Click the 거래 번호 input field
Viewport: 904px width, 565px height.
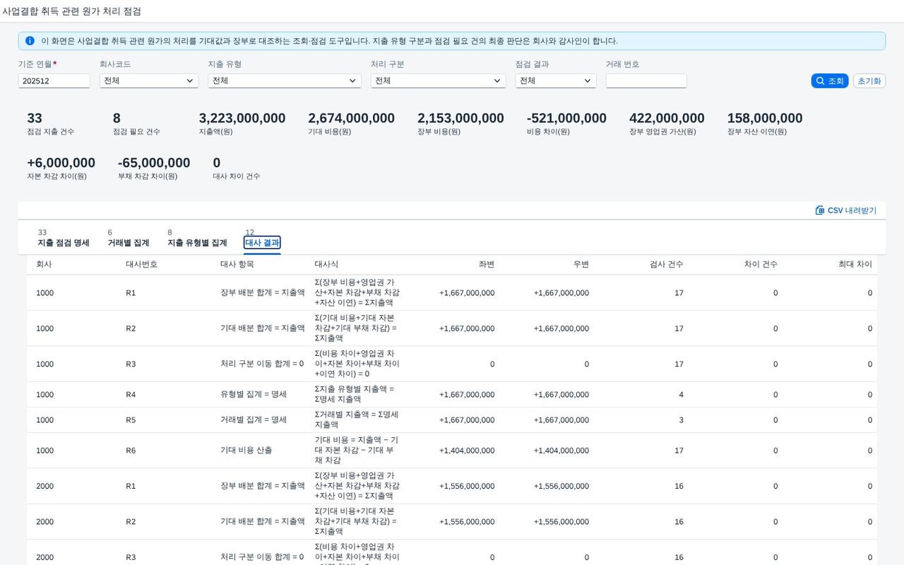click(646, 81)
